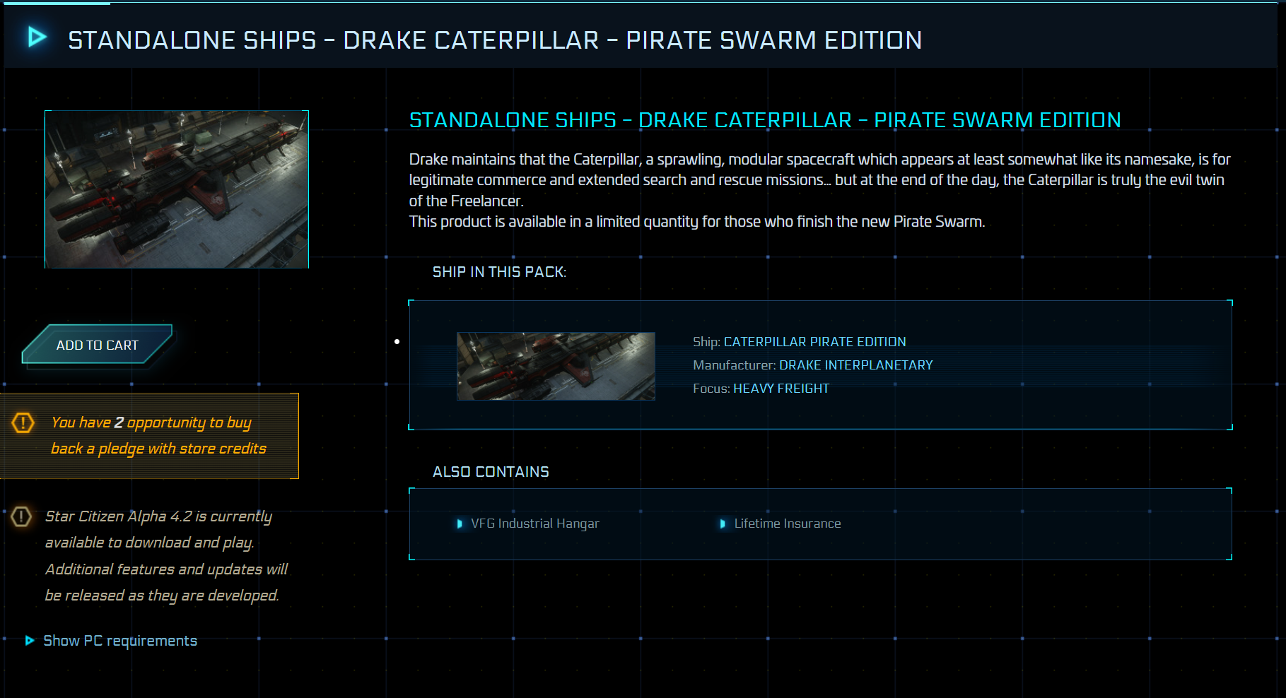
Task: Expand the Show PC requirements section
Action: pos(119,640)
